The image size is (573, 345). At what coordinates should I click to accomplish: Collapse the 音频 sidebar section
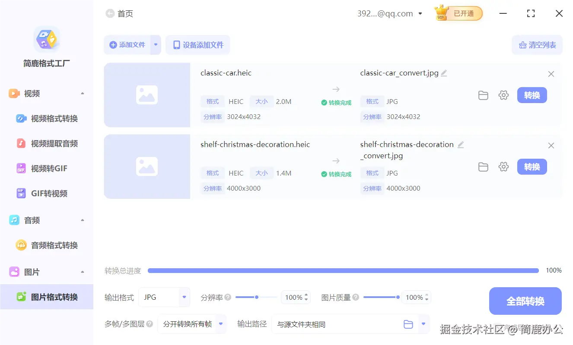click(83, 220)
